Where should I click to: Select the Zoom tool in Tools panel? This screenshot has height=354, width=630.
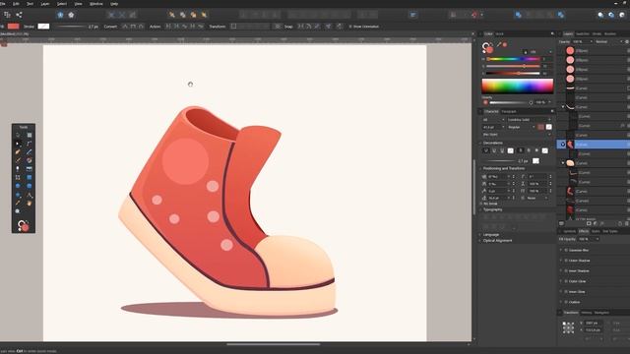(x=18, y=211)
